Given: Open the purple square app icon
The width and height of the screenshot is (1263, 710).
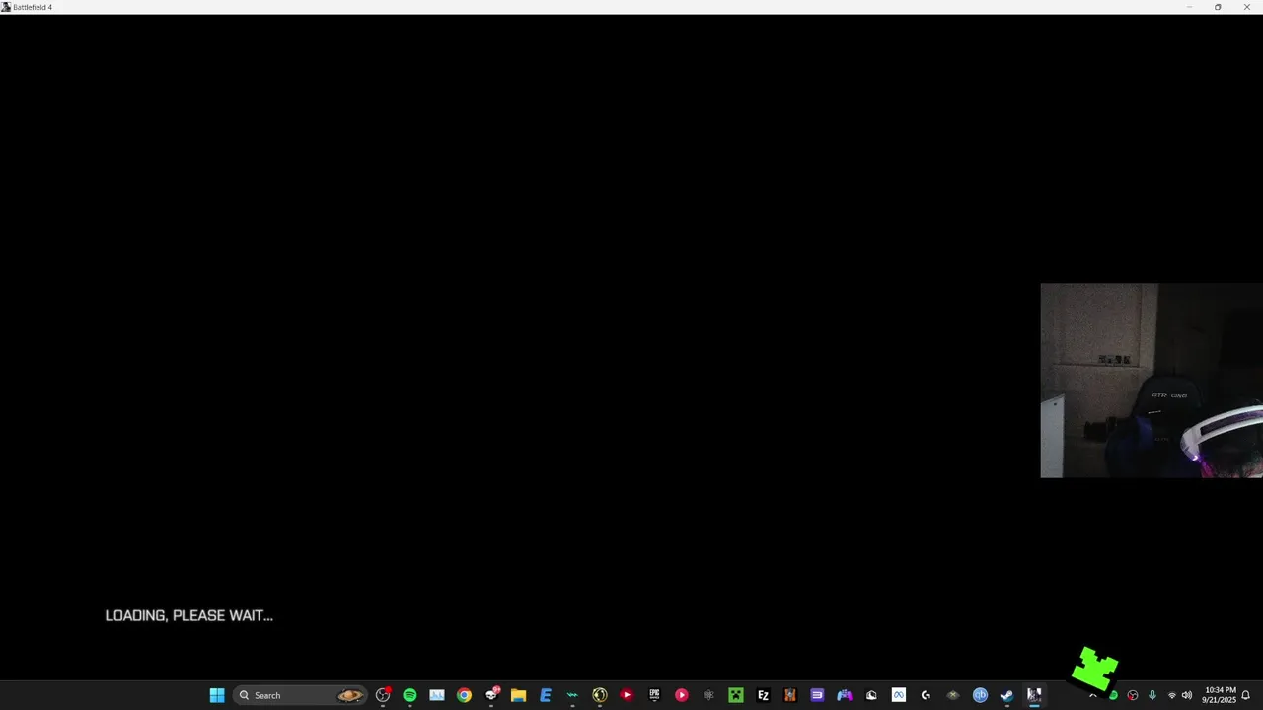Looking at the screenshot, I should click(x=817, y=695).
